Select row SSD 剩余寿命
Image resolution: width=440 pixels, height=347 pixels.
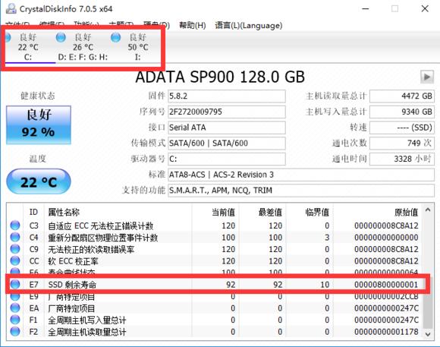click(215, 285)
